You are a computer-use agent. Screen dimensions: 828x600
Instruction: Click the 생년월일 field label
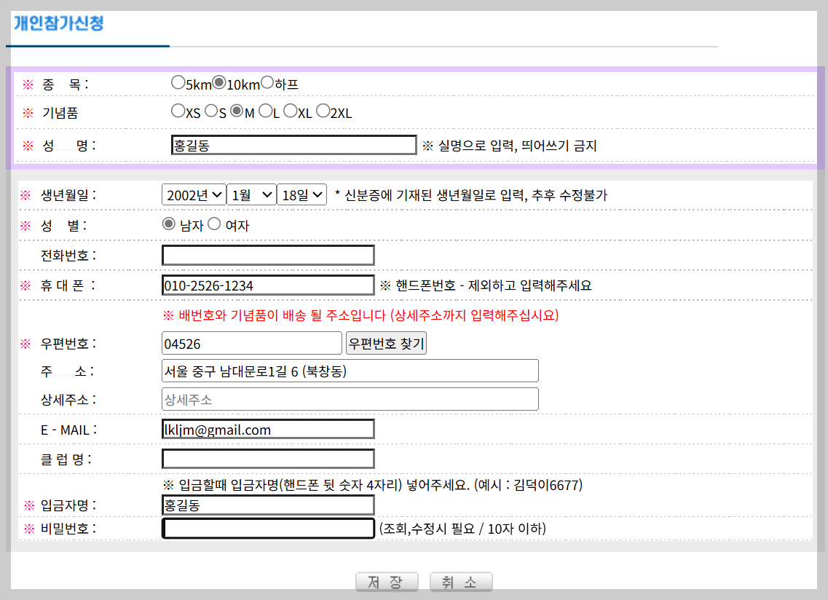tap(68, 195)
